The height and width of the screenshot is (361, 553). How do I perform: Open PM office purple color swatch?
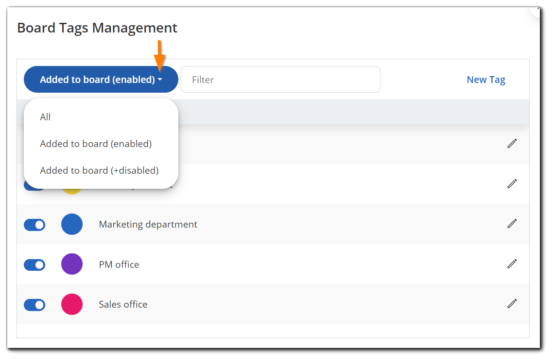pyautogui.click(x=72, y=264)
